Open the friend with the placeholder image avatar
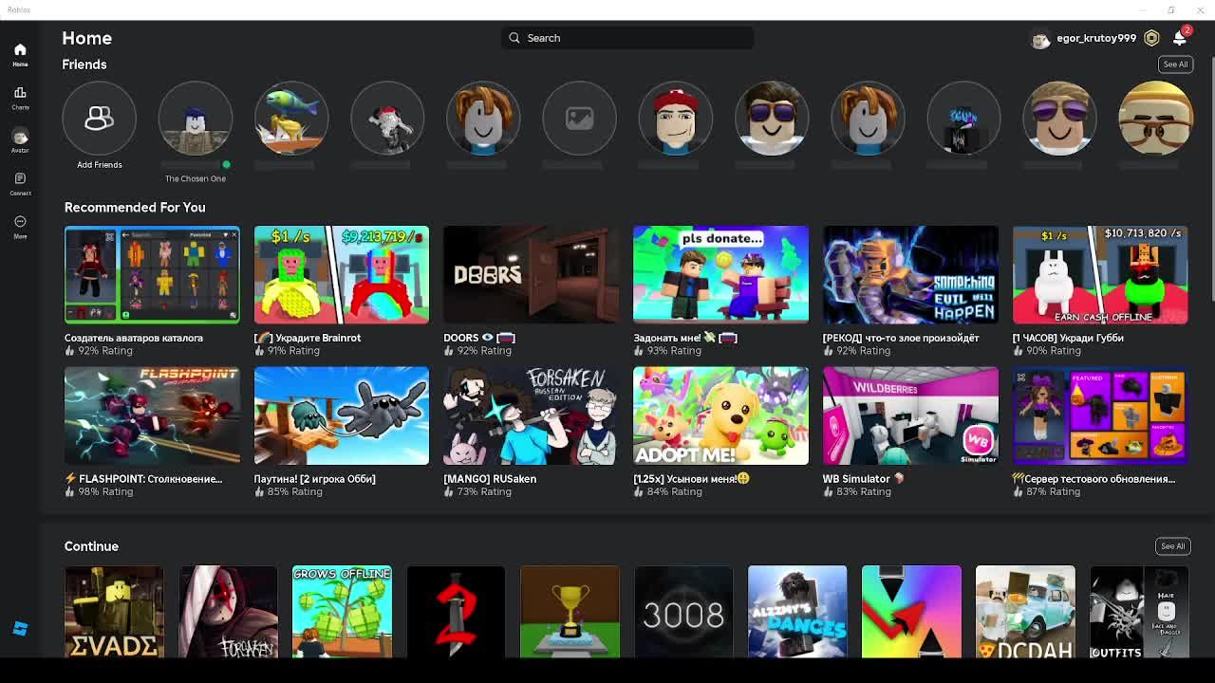Image resolution: width=1215 pixels, height=683 pixels. click(579, 119)
